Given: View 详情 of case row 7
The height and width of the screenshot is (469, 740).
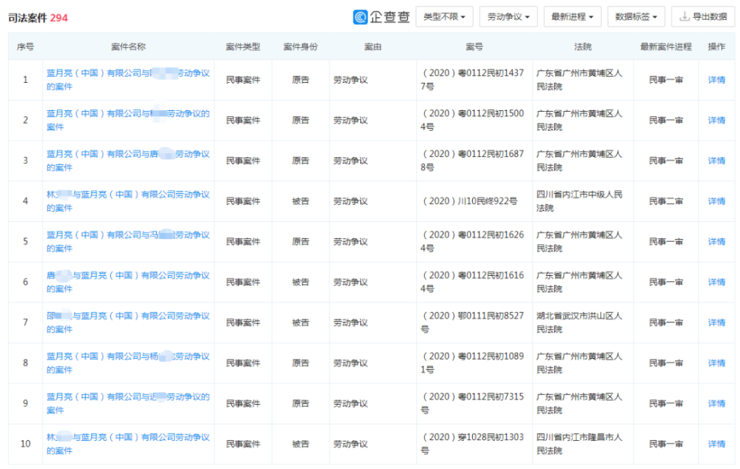Looking at the screenshot, I should [x=716, y=323].
